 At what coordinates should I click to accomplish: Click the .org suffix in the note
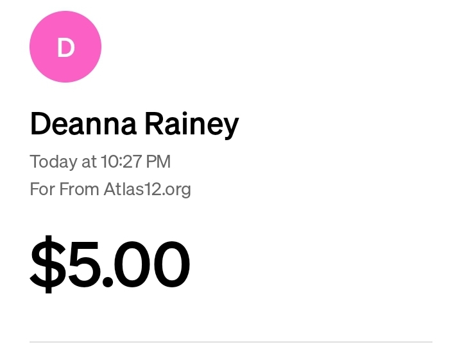tap(177, 189)
